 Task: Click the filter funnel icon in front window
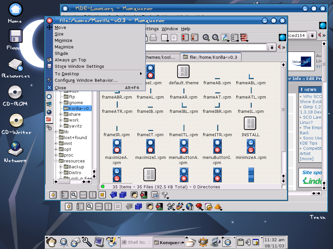point(165,195)
